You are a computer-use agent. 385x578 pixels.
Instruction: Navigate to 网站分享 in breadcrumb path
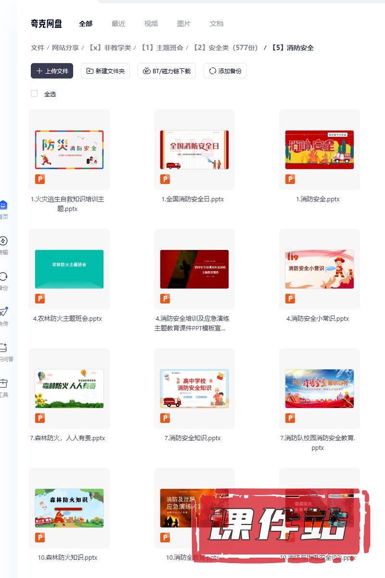click(x=65, y=48)
